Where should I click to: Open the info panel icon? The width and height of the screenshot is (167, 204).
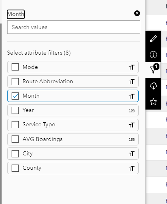[153, 55]
